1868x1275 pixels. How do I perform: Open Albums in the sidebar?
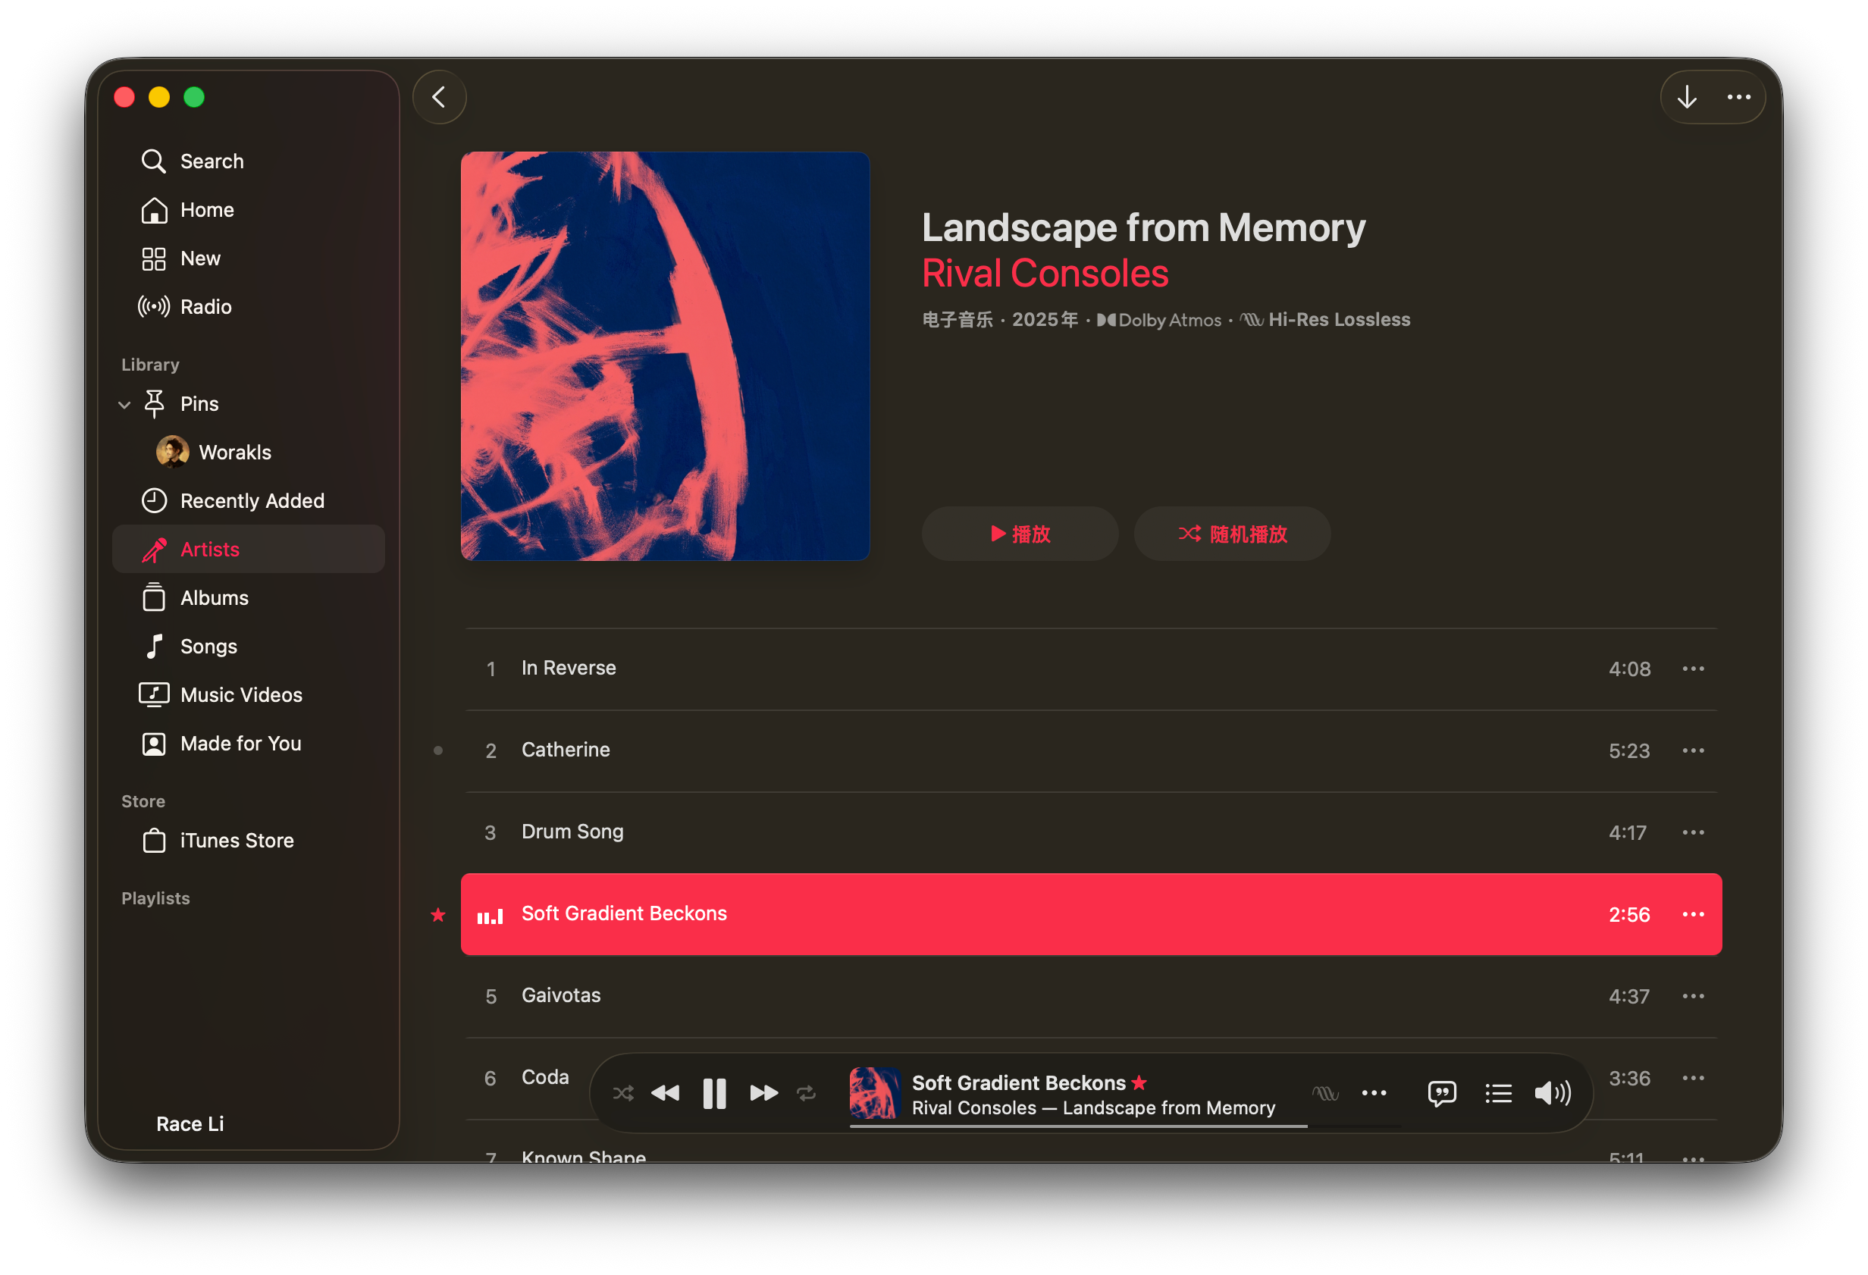pyautogui.click(x=214, y=598)
